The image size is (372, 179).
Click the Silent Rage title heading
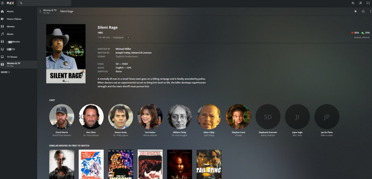click(107, 28)
